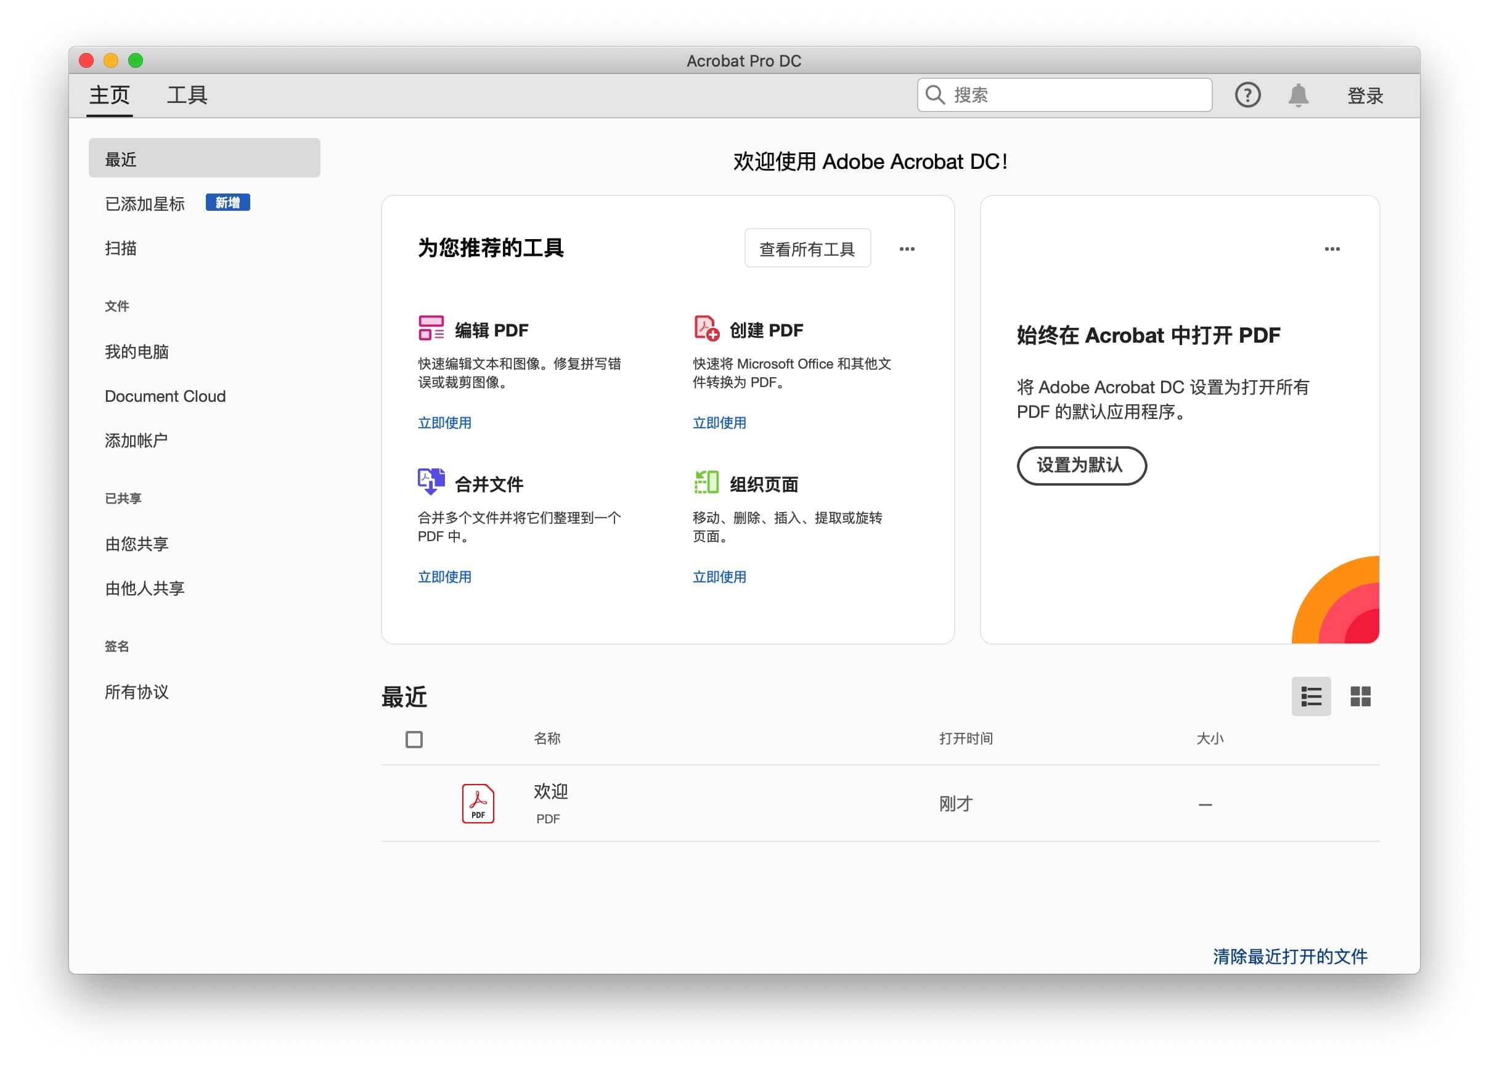Switch to grid thumbnail view
This screenshot has width=1489, height=1065.
(1360, 696)
